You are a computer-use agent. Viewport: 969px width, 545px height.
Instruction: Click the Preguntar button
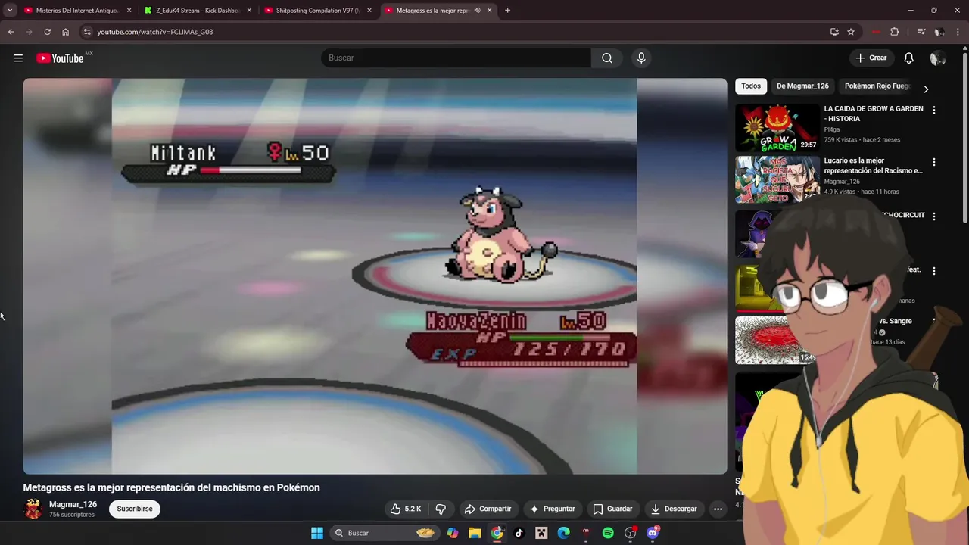552,509
